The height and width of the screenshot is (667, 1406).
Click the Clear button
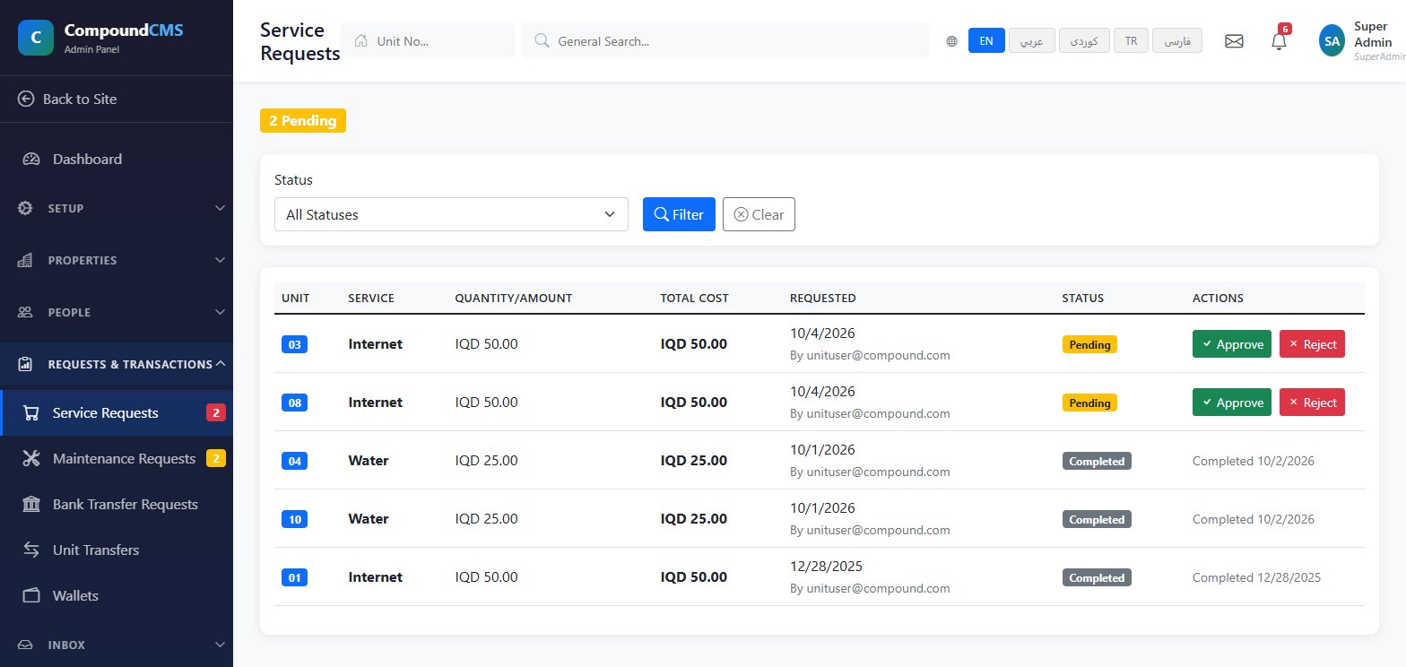click(x=759, y=214)
